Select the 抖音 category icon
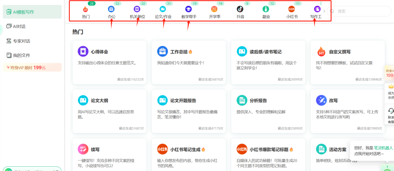Image resolution: width=394 pixels, height=171 pixels. pyautogui.click(x=240, y=9)
